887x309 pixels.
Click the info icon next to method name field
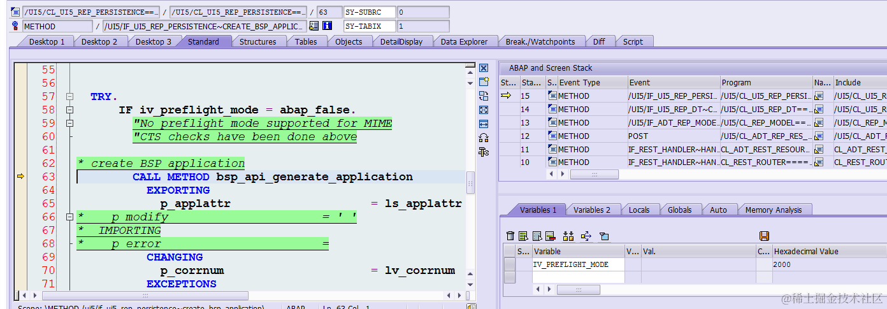328,26
